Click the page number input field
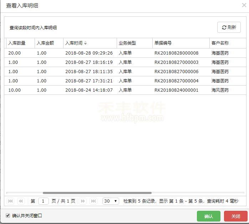 click(44, 201)
